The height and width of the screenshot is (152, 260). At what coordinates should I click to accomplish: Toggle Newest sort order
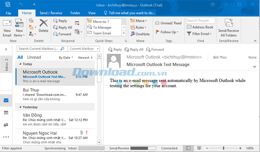[85, 57]
